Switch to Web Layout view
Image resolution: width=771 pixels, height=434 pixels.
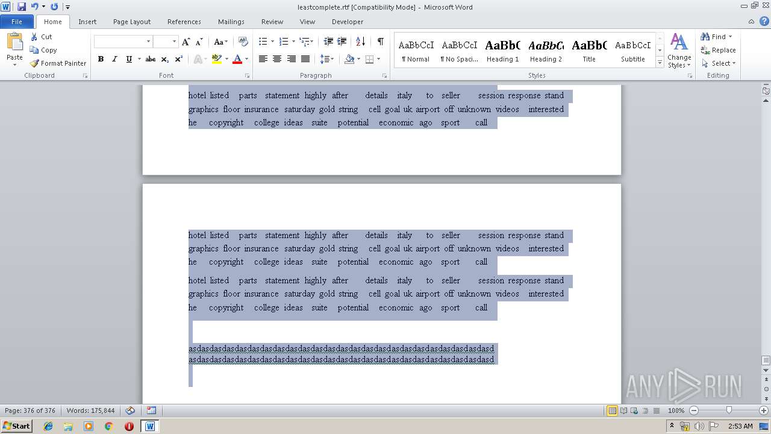tap(633, 410)
